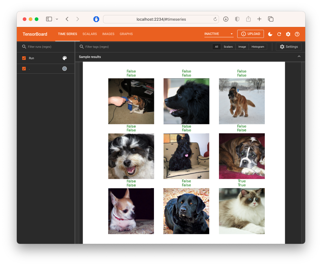Expand Safari sidebar options chevron
Image resolution: width=322 pixels, height=266 pixels.
click(57, 19)
